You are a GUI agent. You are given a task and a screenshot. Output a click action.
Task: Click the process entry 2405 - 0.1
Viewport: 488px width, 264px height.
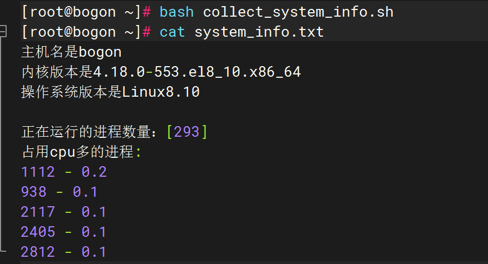(63, 232)
